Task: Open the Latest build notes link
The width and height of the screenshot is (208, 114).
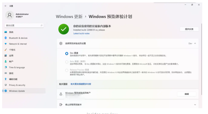Action: pos(82,33)
